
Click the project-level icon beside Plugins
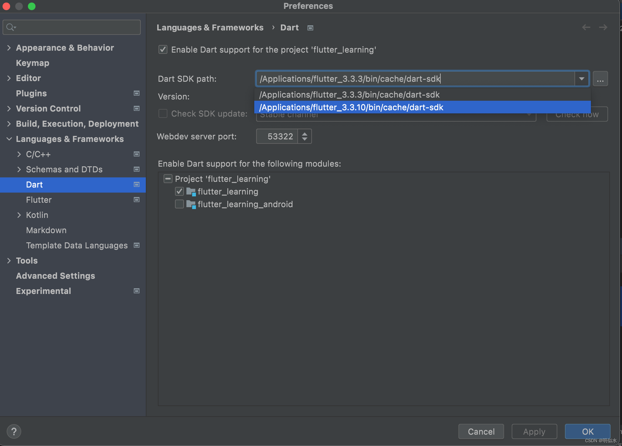click(x=137, y=93)
